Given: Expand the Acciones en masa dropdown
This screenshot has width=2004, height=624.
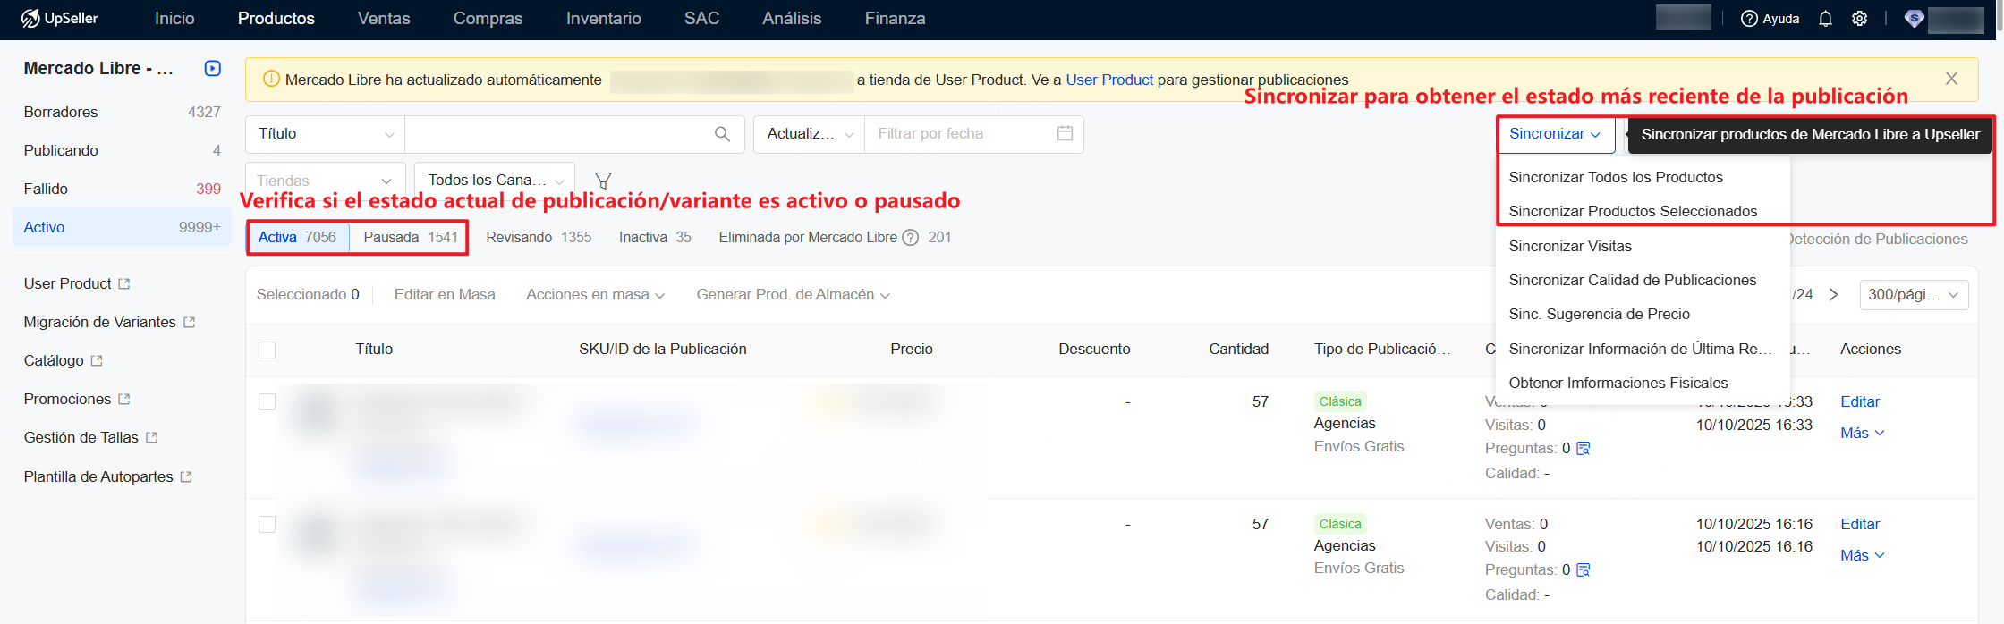Looking at the screenshot, I should click(594, 295).
